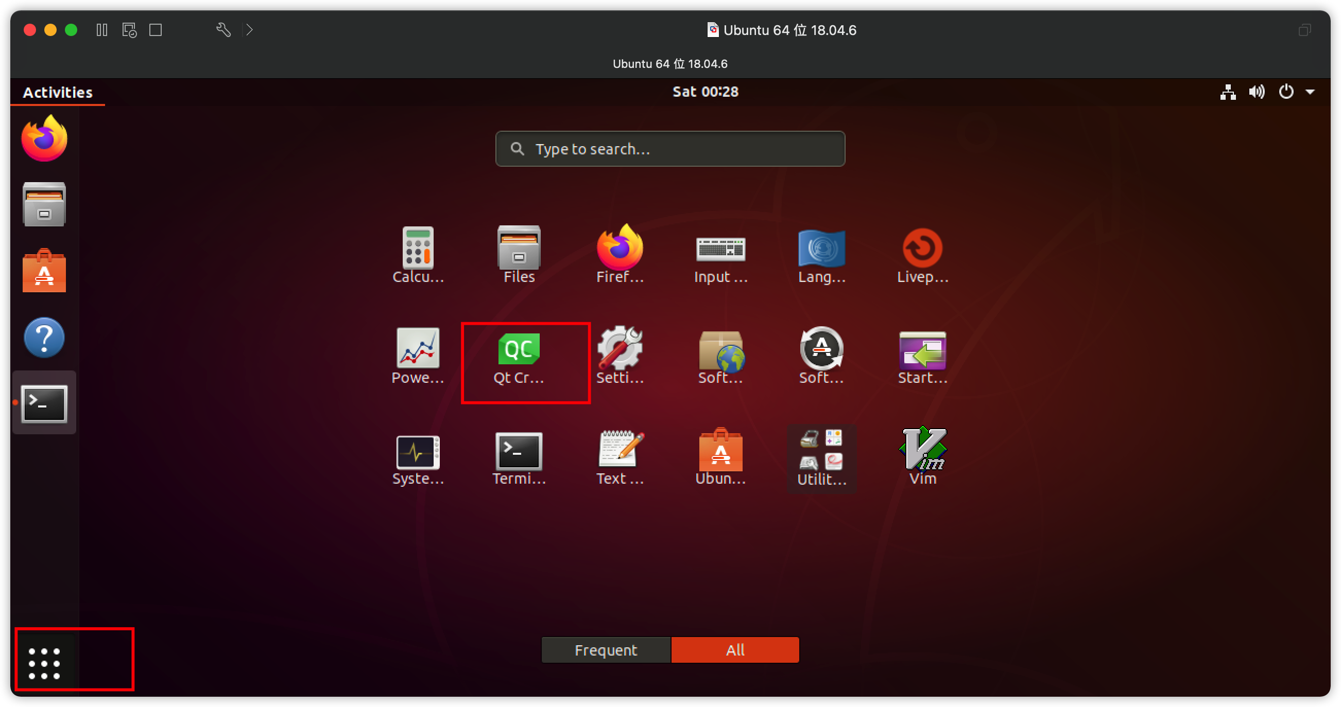Open the volume indicator in top bar

click(x=1257, y=92)
